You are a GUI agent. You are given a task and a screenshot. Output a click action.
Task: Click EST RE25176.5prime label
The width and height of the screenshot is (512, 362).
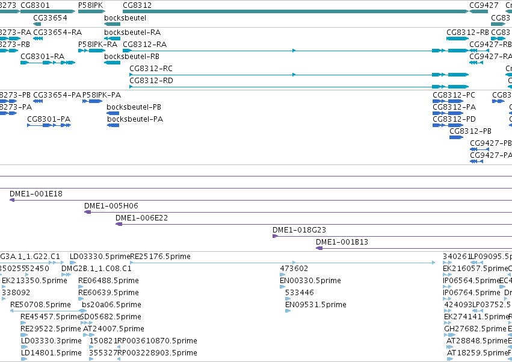click(x=160, y=257)
